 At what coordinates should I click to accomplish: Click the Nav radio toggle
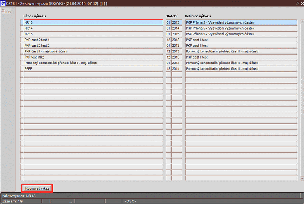point(3,11)
